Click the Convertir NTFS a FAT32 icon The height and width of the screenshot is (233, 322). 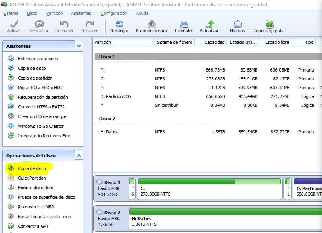click(x=10, y=107)
